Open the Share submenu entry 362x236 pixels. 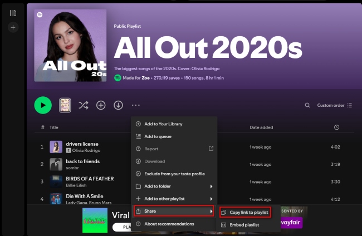(174, 211)
